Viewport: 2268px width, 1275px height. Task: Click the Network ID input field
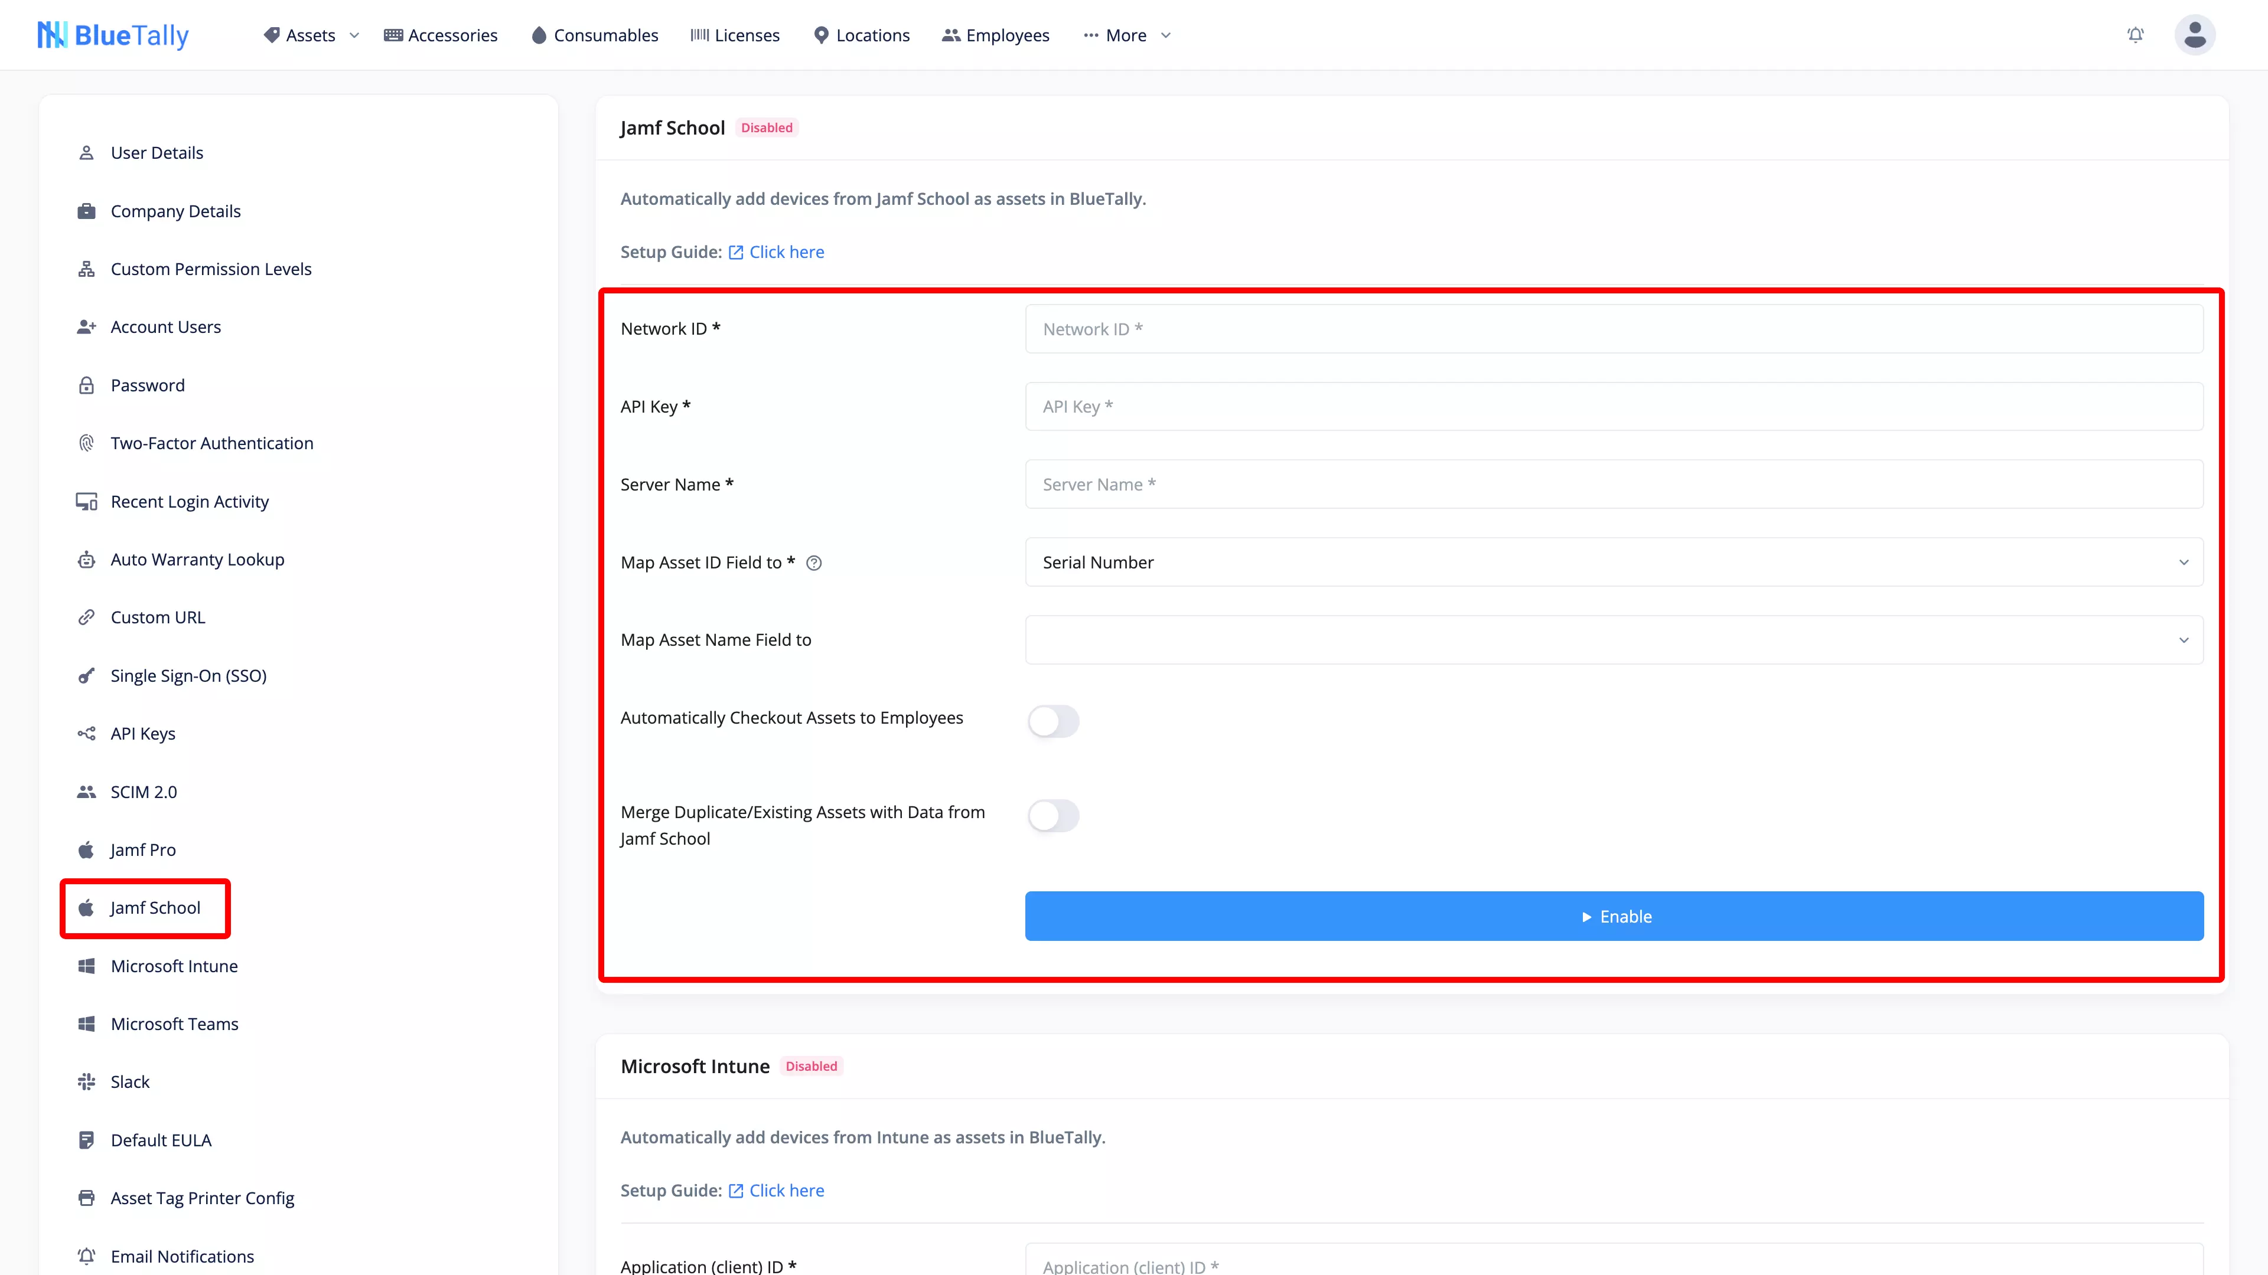[x=1614, y=329]
